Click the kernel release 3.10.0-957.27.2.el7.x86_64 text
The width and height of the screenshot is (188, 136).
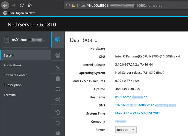(x=134, y=64)
